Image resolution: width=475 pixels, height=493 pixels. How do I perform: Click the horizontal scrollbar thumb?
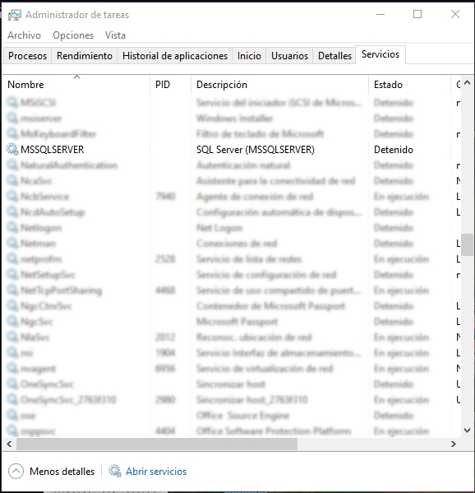click(x=157, y=444)
